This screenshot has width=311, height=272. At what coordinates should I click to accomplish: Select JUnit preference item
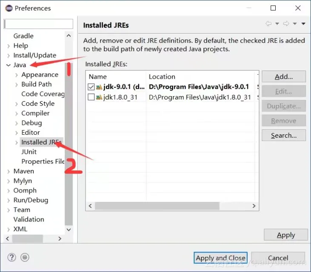pyautogui.click(x=29, y=152)
